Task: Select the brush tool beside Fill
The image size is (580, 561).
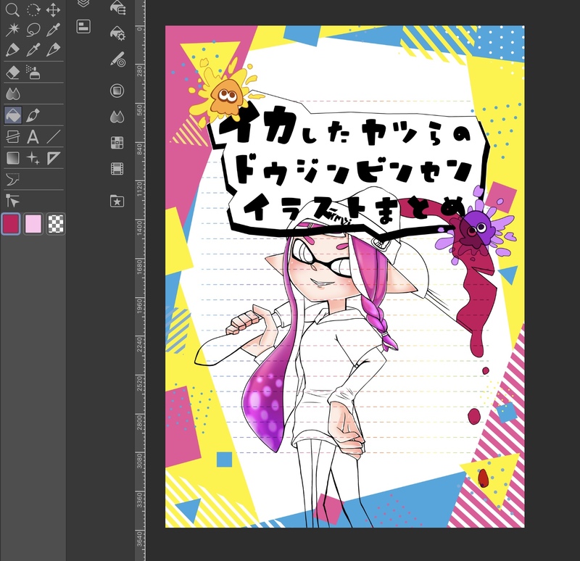Action: (x=33, y=115)
